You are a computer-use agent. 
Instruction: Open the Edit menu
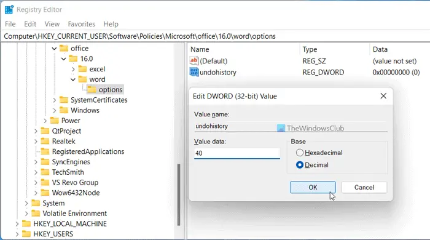tap(30, 24)
